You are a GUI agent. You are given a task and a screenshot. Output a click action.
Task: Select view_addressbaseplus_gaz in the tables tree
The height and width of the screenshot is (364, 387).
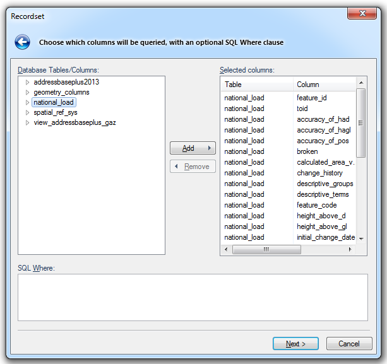click(x=74, y=123)
